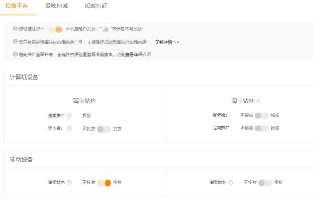
Task: Enable the mobile 淘宝站外 toggle
Action: click(265, 183)
